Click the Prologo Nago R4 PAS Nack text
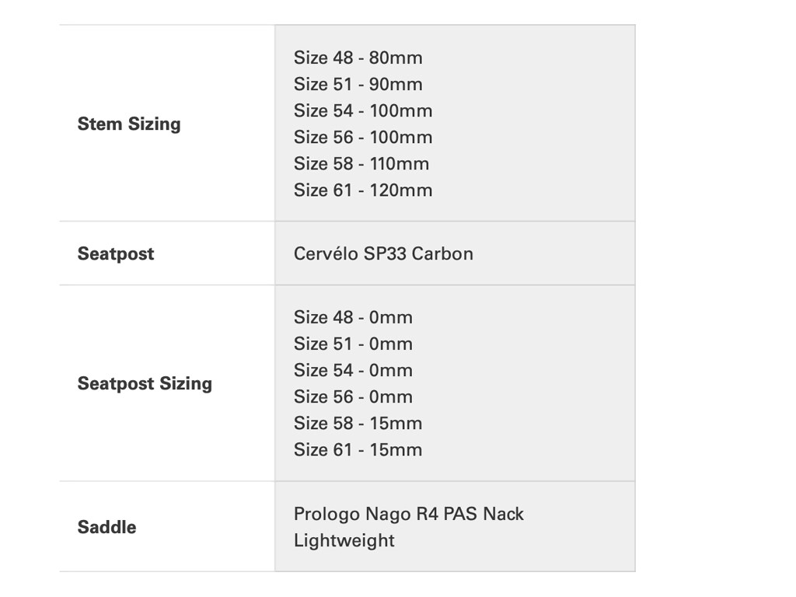The width and height of the screenshot is (796, 597). 409,515
